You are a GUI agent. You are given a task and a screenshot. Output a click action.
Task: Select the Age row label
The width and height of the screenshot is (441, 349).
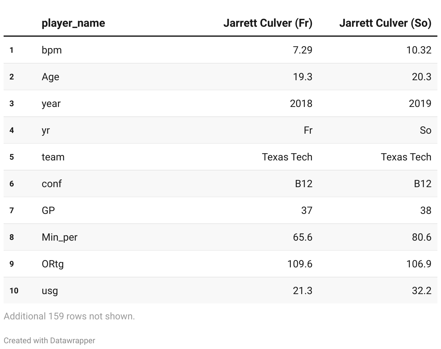click(x=50, y=77)
